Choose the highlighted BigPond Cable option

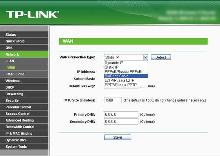126,76
